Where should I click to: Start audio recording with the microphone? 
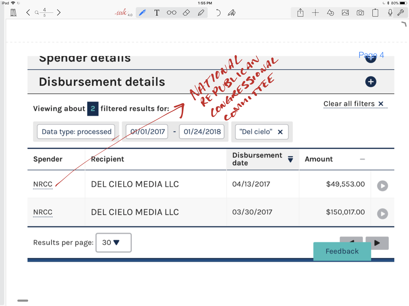tap(390, 13)
